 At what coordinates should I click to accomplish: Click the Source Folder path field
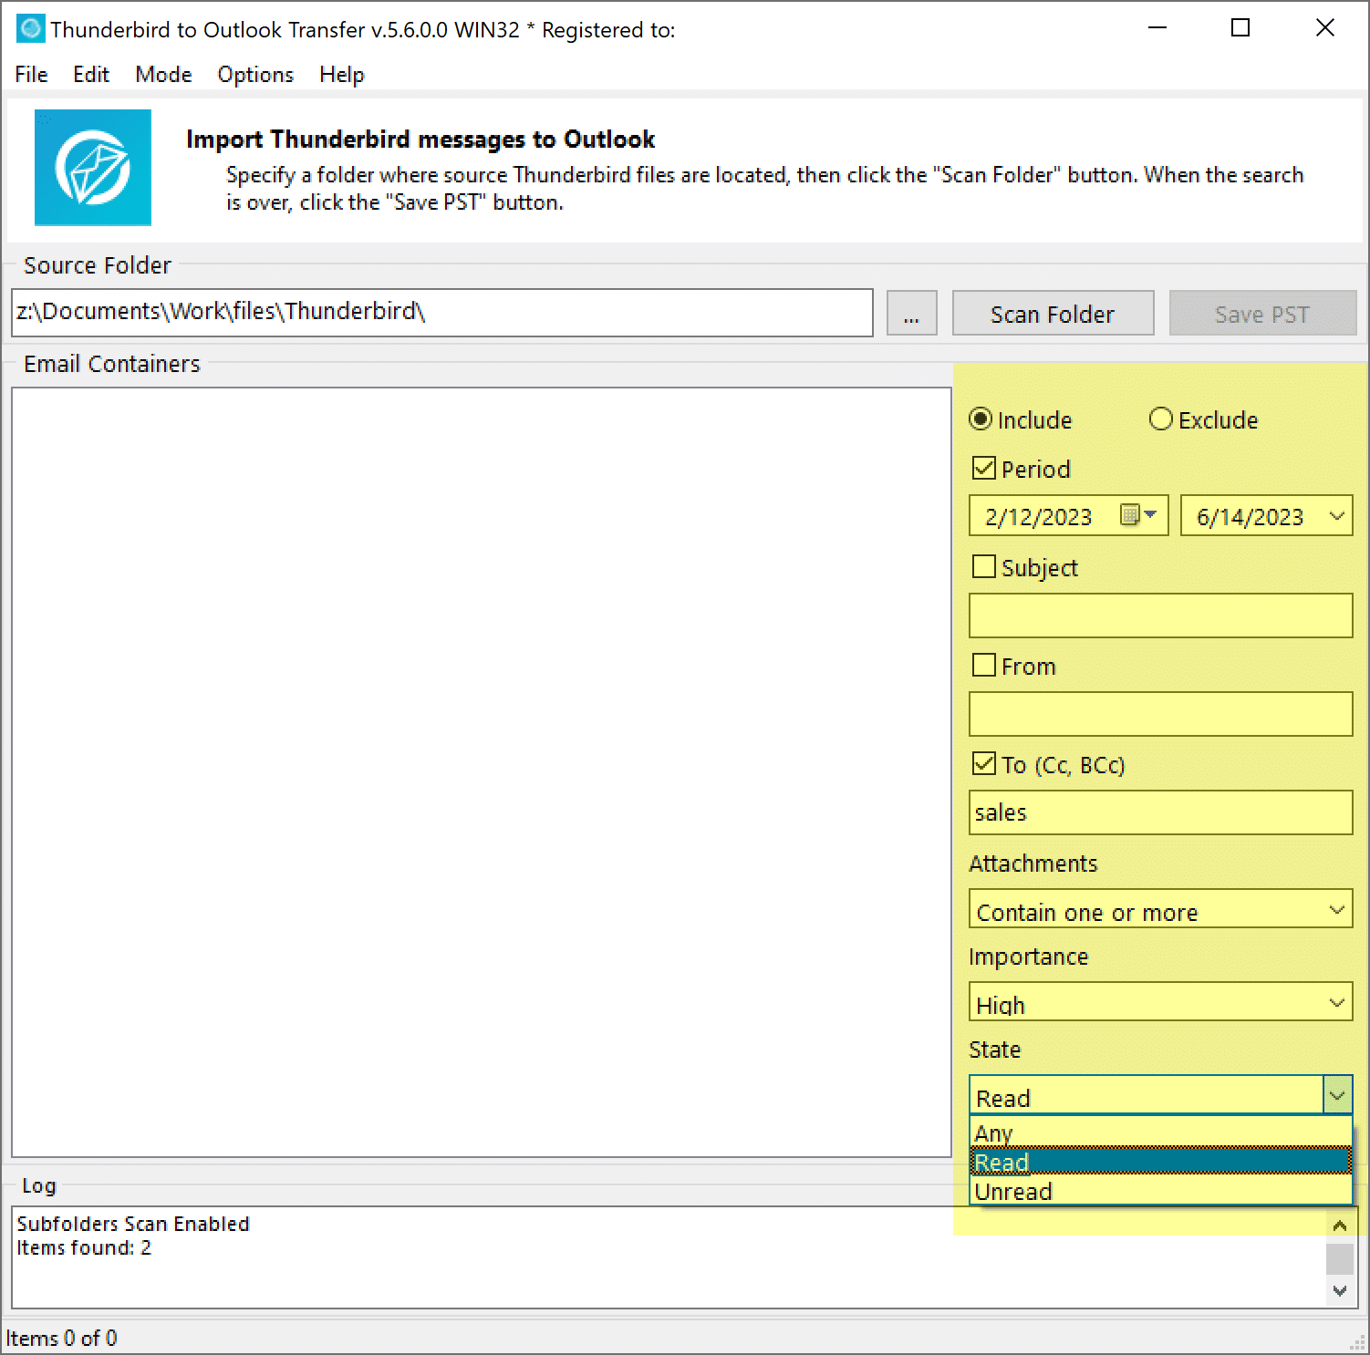tap(442, 313)
